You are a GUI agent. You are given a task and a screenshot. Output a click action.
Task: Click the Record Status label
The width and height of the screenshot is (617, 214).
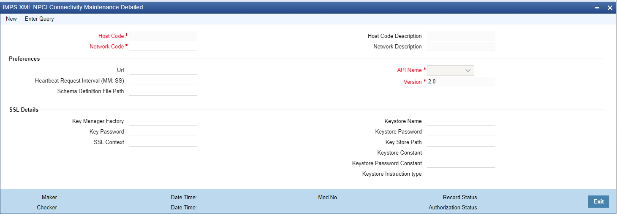[x=460, y=197]
